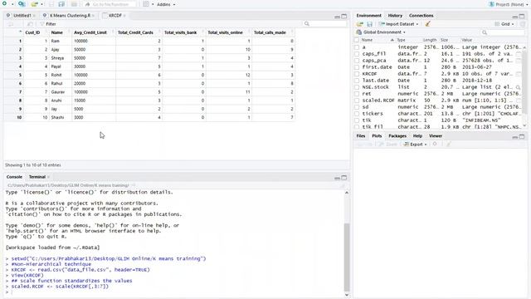Screen dimensions: 531x299
Task: Open the Addins dropdown
Action: click(x=166, y=4)
